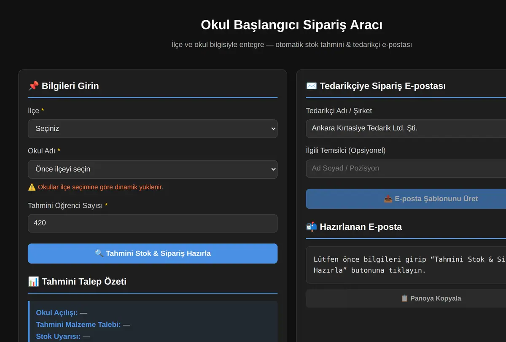
Task: Click the Panoya Kopyala button
Action: tap(406, 298)
